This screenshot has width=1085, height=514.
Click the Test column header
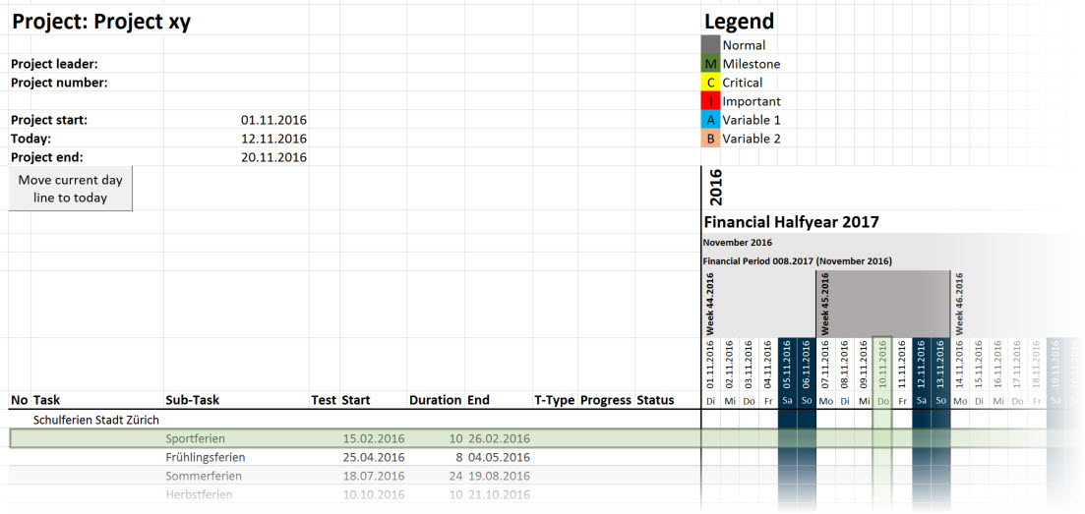[324, 400]
